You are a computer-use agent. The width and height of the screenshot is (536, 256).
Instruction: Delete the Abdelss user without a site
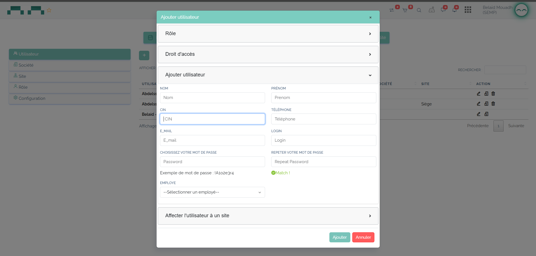tap(493, 94)
